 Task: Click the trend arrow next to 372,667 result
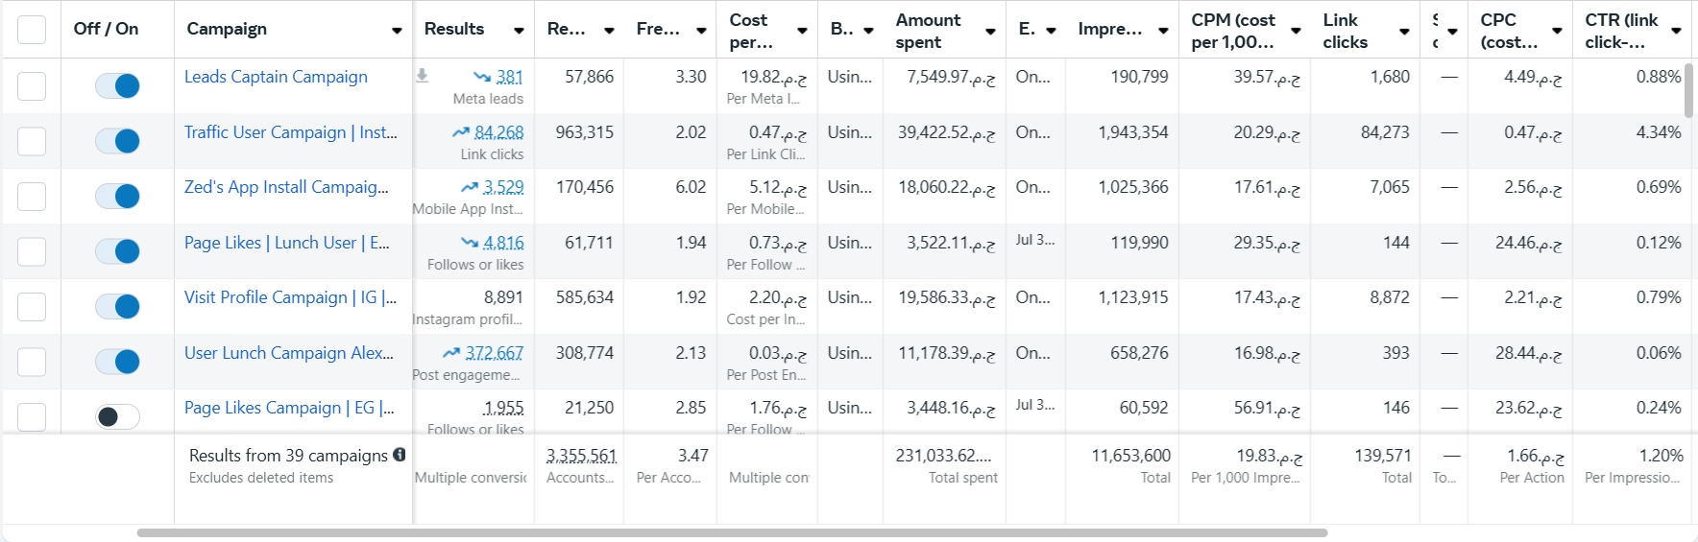click(x=451, y=353)
